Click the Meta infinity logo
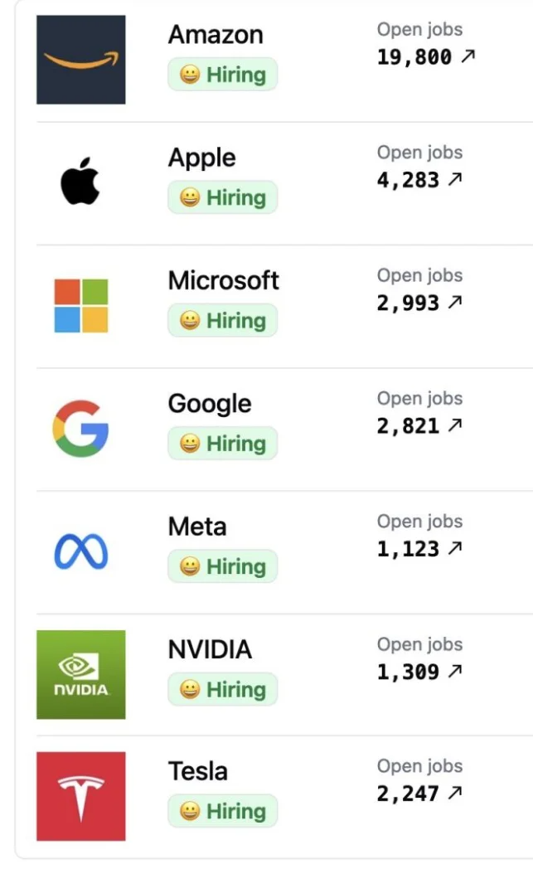This screenshot has height=874, width=533. tap(80, 551)
